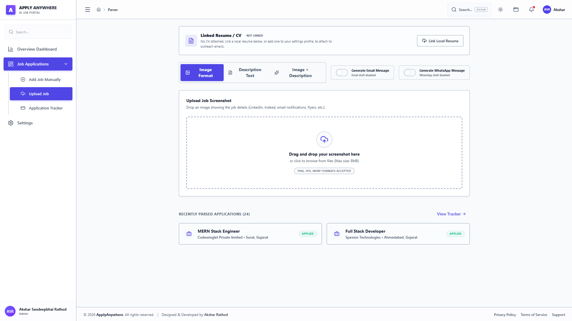Open View Tracker link
This screenshot has height=321, width=572.
451,214
